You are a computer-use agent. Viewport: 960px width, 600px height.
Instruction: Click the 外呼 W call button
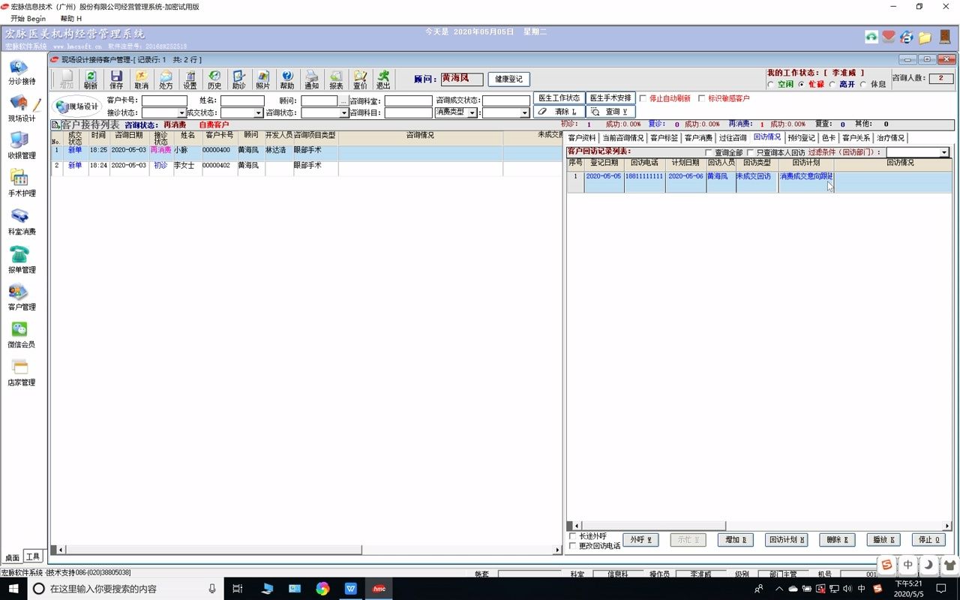(640, 540)
